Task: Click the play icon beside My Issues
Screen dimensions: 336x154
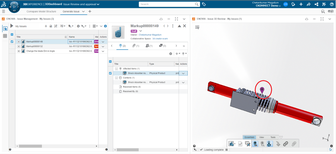Action: [12, 26]
